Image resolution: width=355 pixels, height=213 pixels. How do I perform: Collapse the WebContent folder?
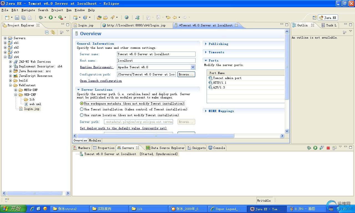click(10, 85)
